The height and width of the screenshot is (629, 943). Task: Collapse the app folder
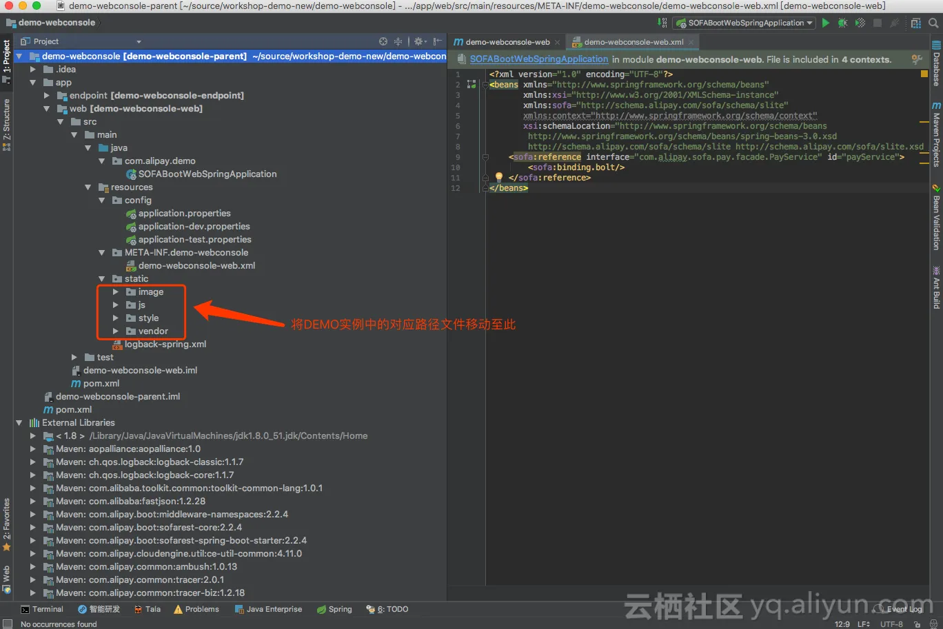click(32, 82)
